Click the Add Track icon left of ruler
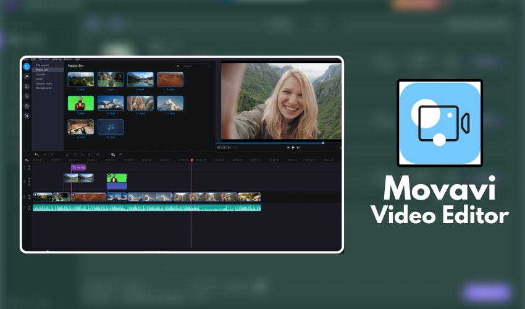This screenshot has width=525, height=309. pos(27,160)
